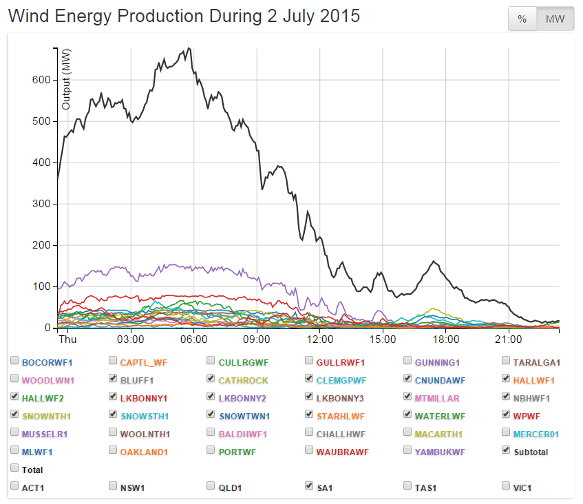
Task: Click the chart title heading text
Action: (184, 16)
